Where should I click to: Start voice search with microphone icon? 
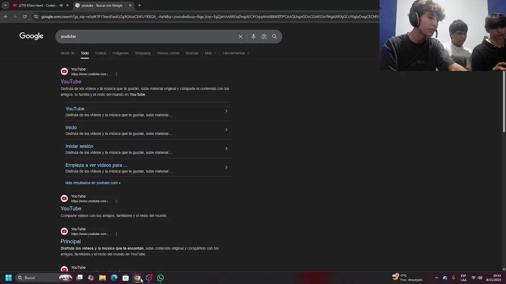pyautogui.click(x=253, y=36)
